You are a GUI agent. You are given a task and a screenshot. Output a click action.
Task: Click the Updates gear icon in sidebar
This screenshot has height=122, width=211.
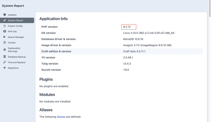5,15
